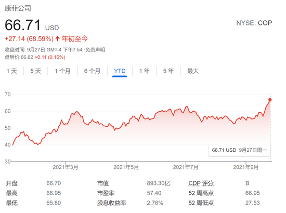The width and height of the screenshot is (286, 213).
Task: Click the 2021年5月 axis label
Action: pyautogui.click(x=126, y=167)
